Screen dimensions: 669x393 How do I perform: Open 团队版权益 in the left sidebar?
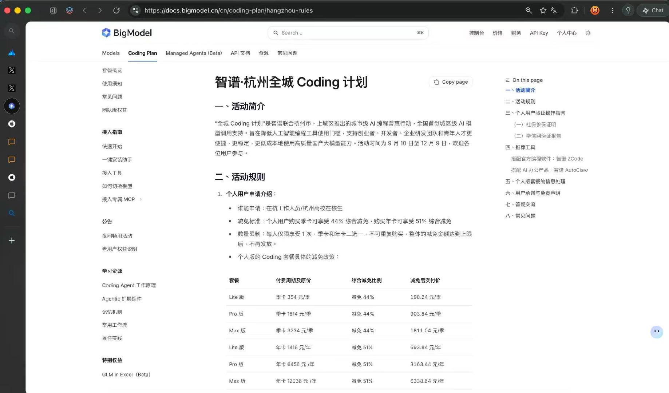click(114, 110)
